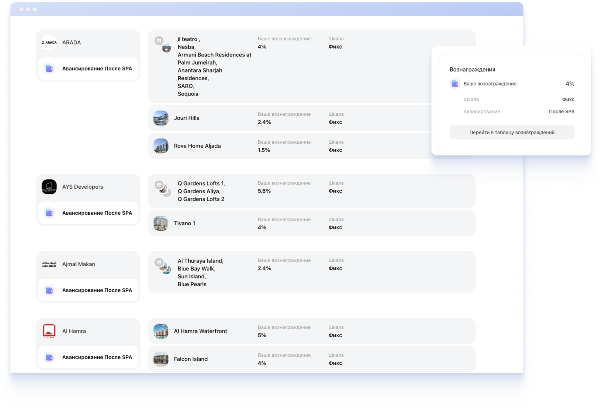Click the il teatro stacked project images
The width and height of the screenshot is (601, 408).
(163, 45)
